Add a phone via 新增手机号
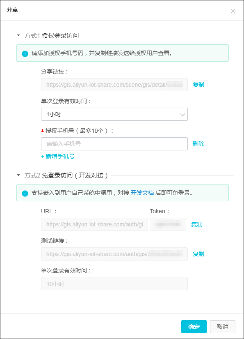This screenshot has height=339, width=244. pos(58,156)
